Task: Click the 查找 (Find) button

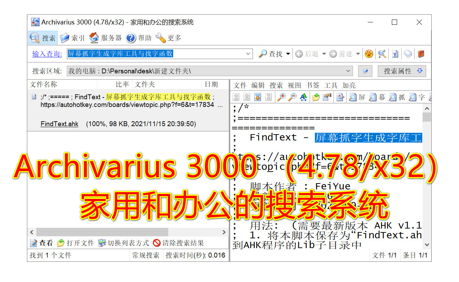Action: tap(270, 54)
